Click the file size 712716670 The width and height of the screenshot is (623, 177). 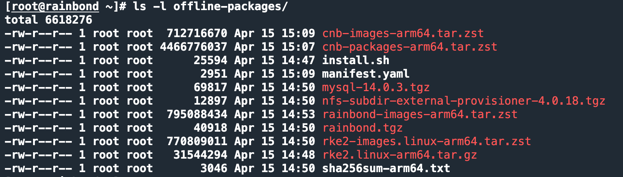pyautogui.click(x=197, y=33)
